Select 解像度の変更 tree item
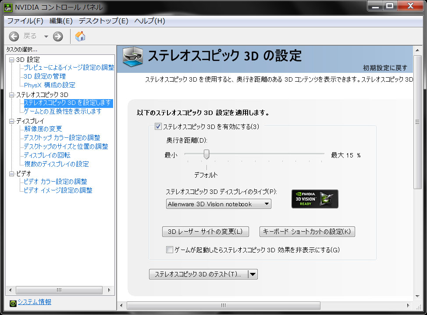The height and width of the screenshot is (315, 427). pyautogui.click(x=43, y=129)
